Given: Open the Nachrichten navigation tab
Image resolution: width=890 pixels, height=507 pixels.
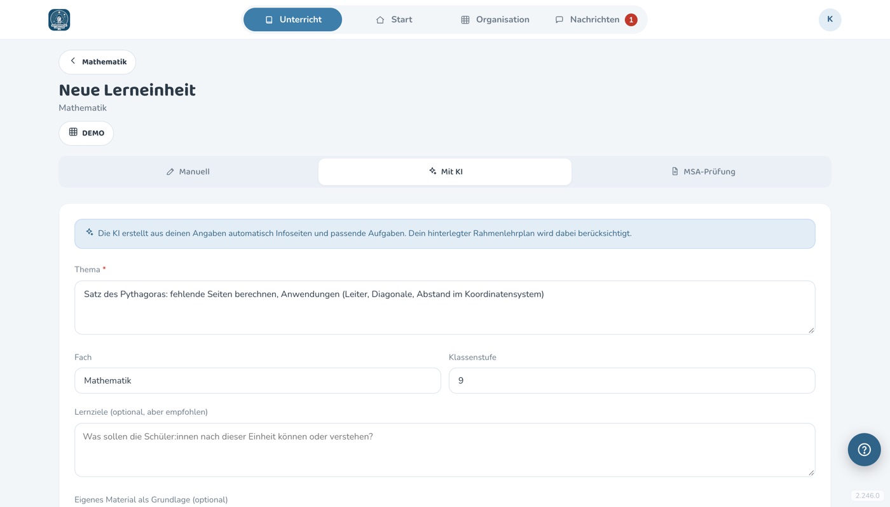Looking at the screenshot, I should pos(596,20).
